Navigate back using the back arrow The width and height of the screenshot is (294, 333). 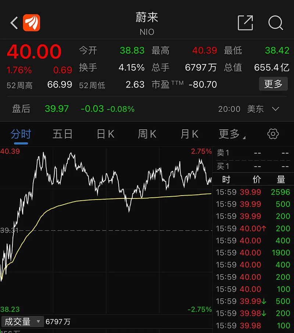(x=14, y=22)
